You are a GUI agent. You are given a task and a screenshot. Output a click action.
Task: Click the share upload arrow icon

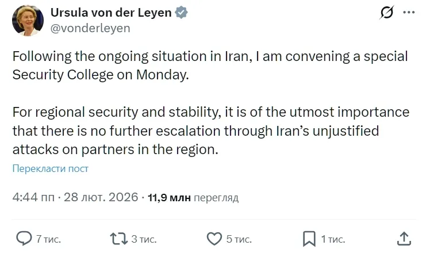tap(404, 238)
